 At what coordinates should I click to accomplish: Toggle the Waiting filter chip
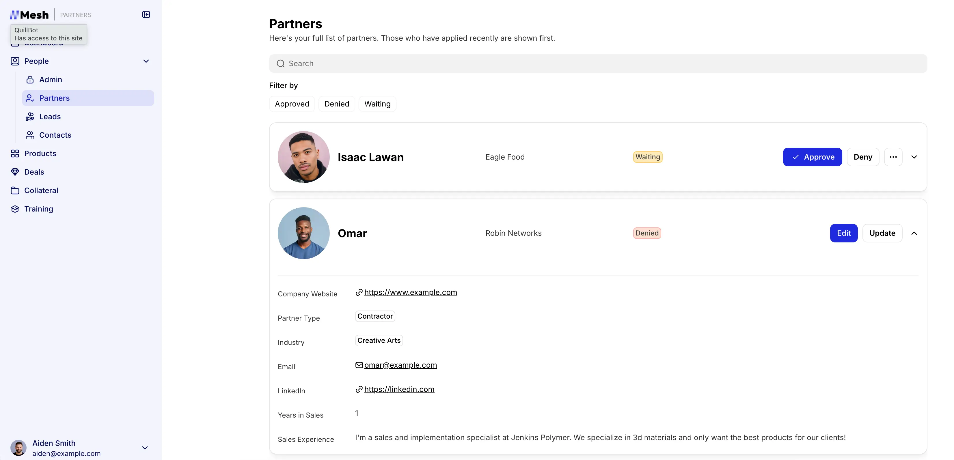[x=377, y=104]
